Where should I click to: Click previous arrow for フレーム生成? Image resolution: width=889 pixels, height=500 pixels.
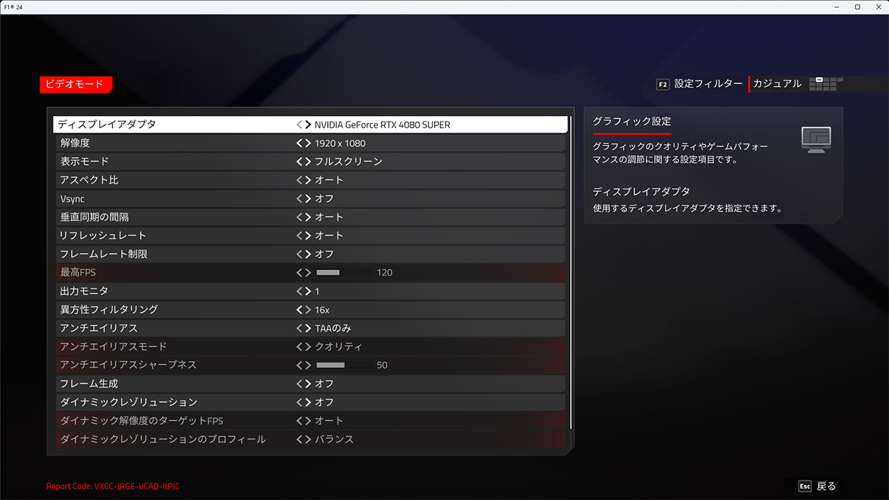coord(299,383)
